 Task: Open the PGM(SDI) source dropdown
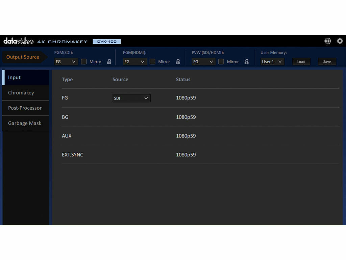point(66,62)
